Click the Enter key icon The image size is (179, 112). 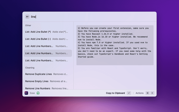(129, 93)
